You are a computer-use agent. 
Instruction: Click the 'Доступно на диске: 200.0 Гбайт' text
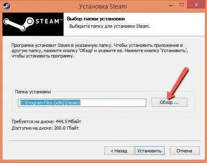tap(45, 128)
